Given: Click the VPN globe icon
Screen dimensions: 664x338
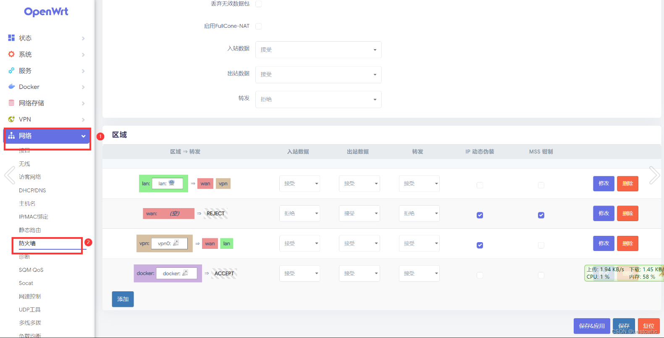Looking at the screenshot, I should pos(11,119).
